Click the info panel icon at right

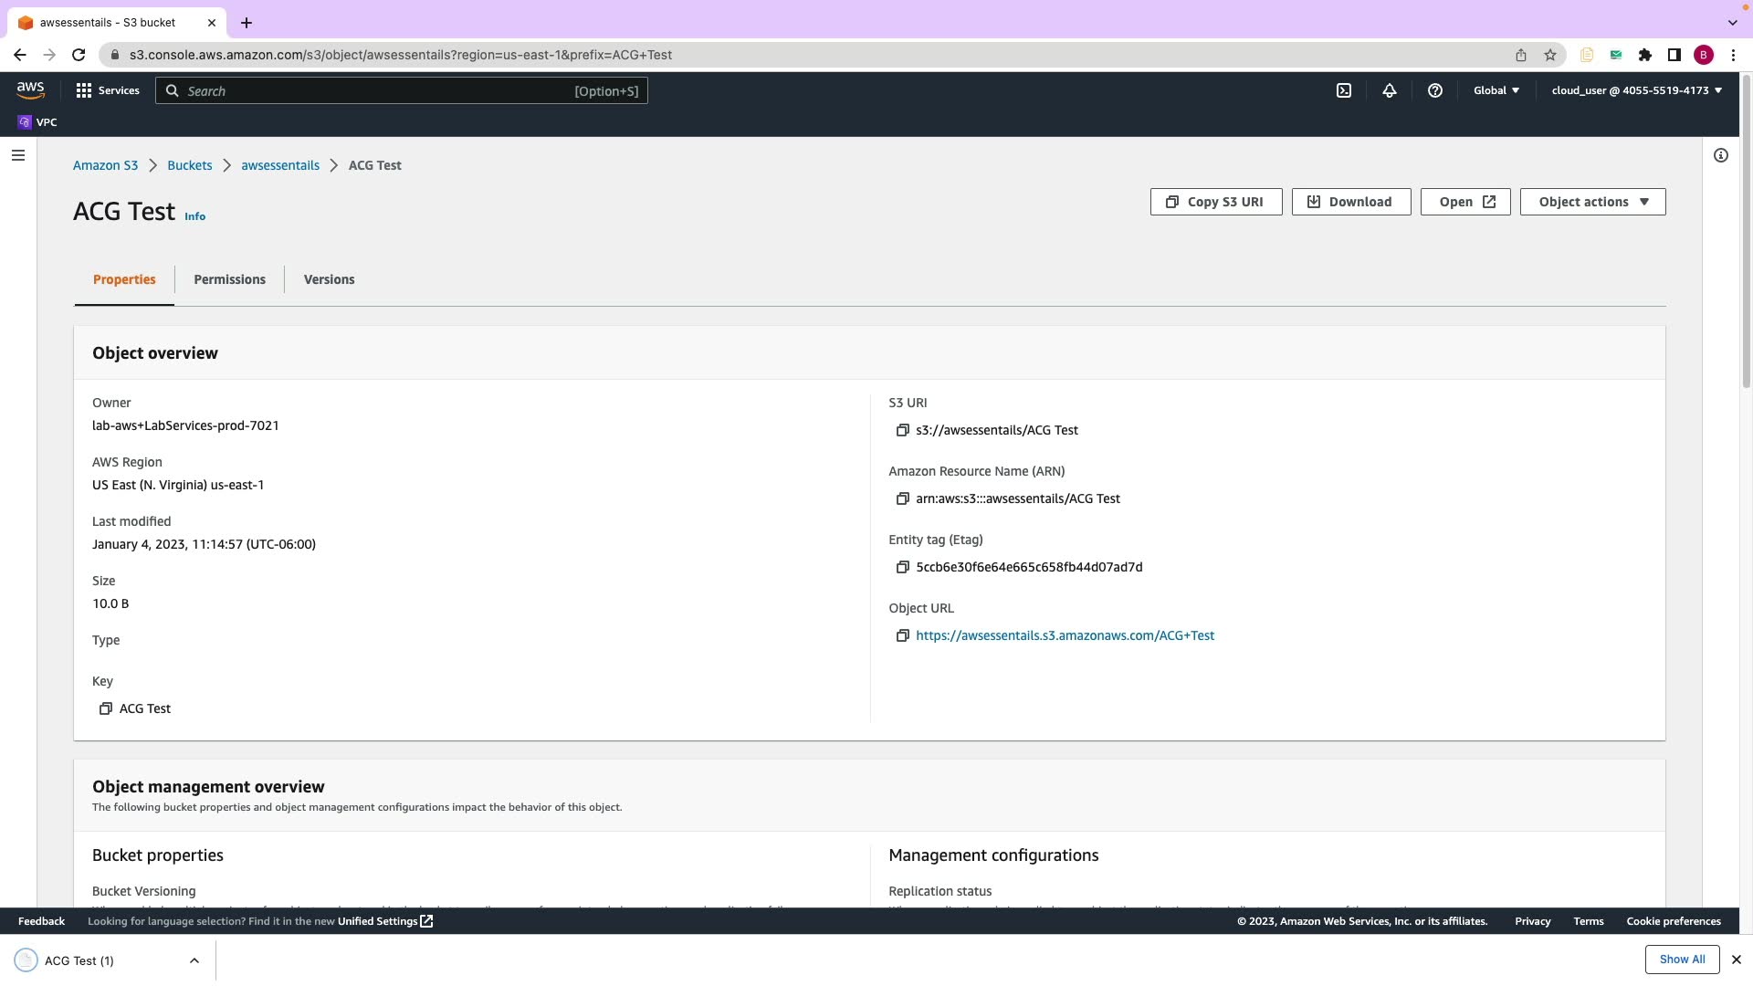(x=1721, y=155)
